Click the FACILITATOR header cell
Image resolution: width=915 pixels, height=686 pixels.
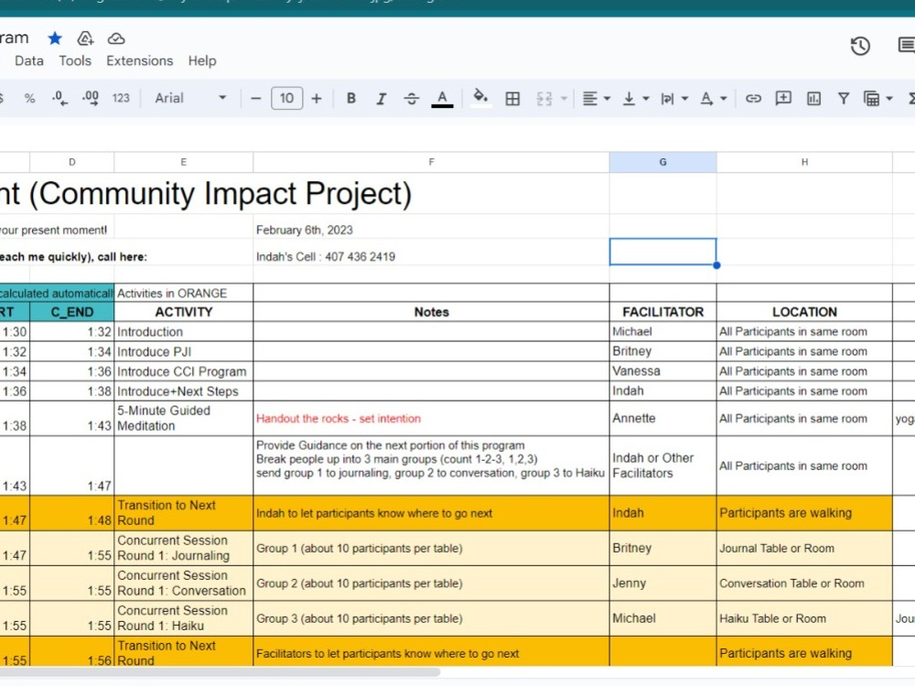tap(662, 312)
